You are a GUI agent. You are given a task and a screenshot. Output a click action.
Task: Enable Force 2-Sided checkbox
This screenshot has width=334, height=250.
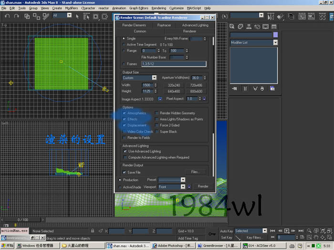157,125
